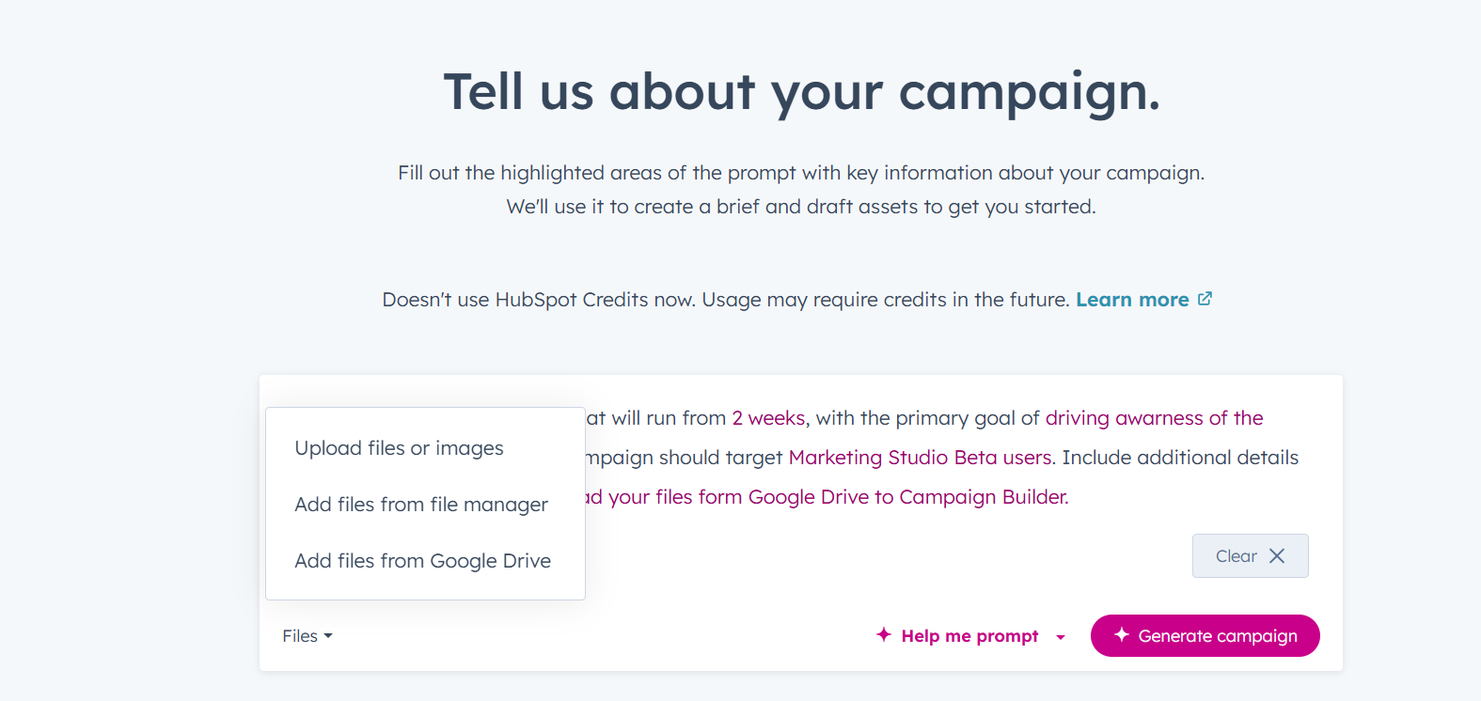Image resolution: width=1481 pixels, height=701 pixels.
Task: Click the Clear button
Action: coord(1237,556)
